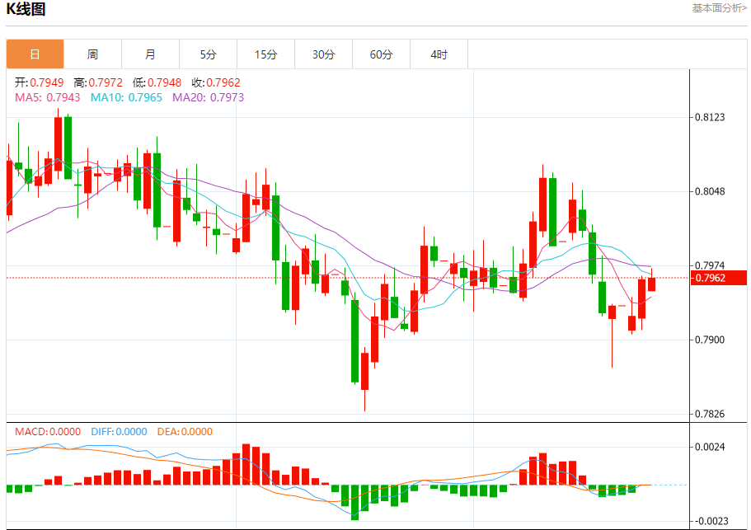Click the low price 低:0.7948
Image resolution: width=751 pixels, height=530 pixels.
[x=157, y=82]
